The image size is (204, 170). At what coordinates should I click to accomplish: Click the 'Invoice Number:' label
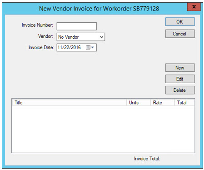coord(37,25)
